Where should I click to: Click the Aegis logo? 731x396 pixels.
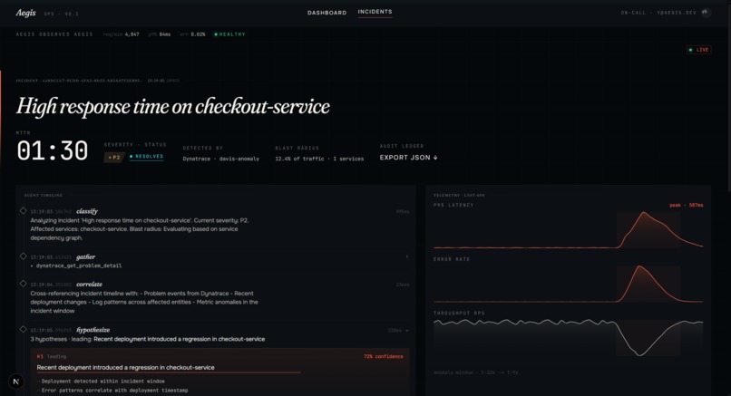tap(25, 13)
